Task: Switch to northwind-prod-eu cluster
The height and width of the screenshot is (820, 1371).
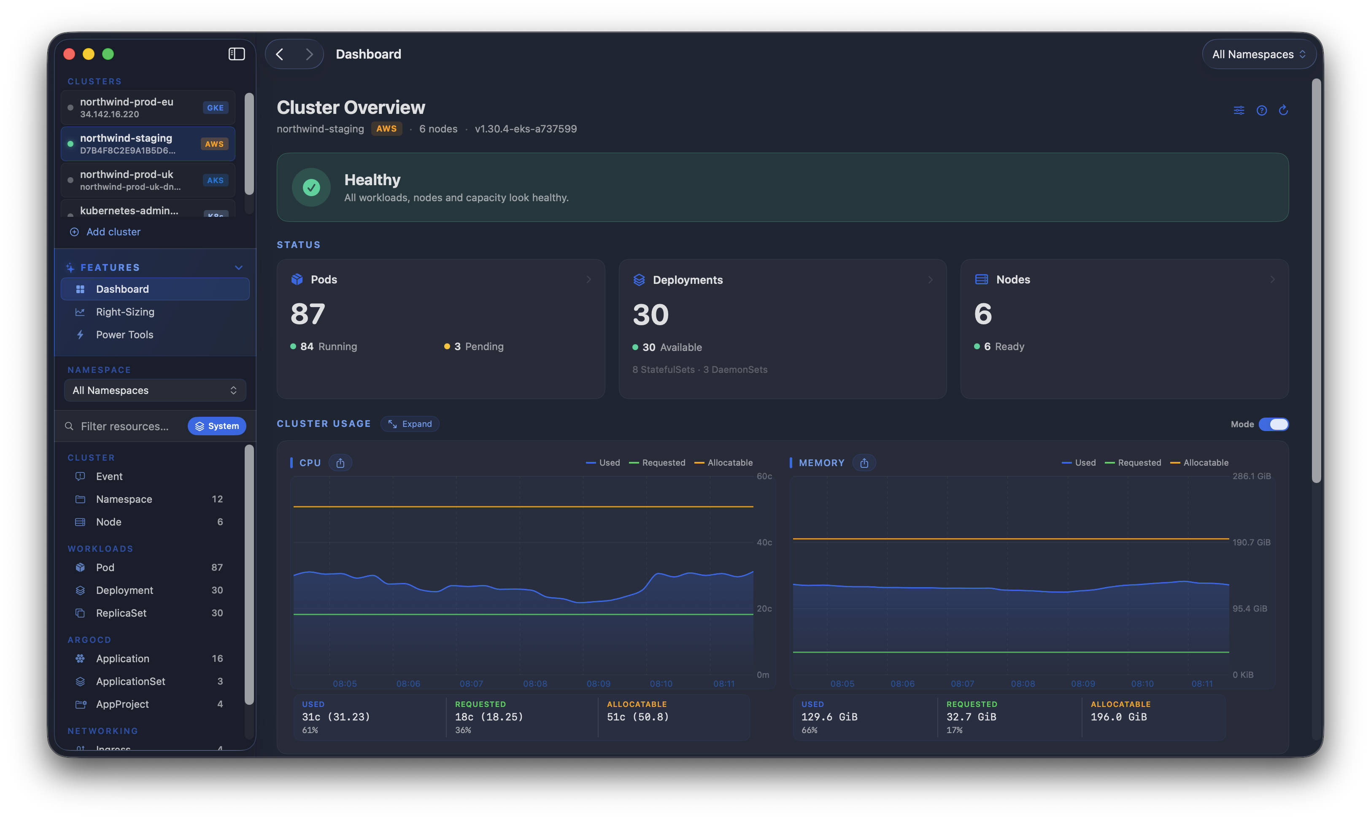Action: tap(148, 108)
